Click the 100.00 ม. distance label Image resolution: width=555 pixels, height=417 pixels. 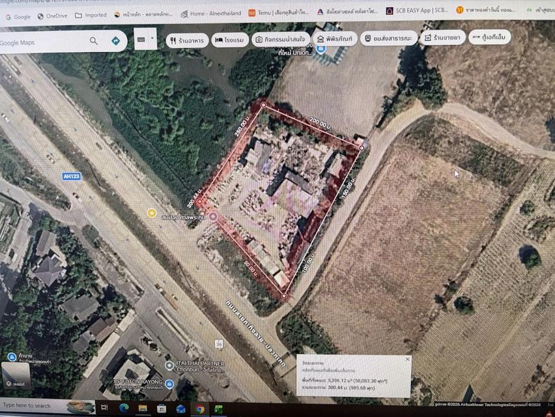pos(307,264)
